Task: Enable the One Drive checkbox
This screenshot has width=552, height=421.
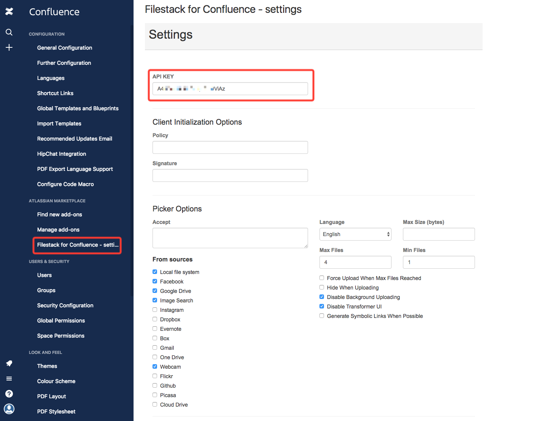Action: (x=155, y=357)
